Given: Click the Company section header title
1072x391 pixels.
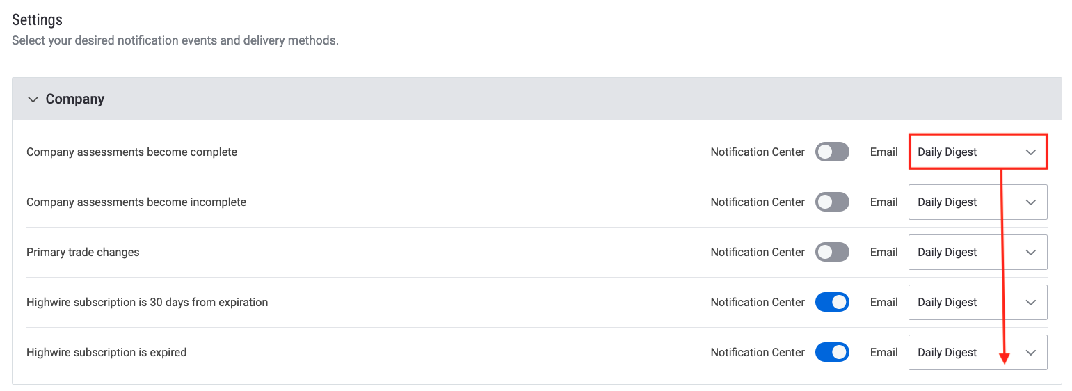Looking at the screenshot, I should [75, 99].
